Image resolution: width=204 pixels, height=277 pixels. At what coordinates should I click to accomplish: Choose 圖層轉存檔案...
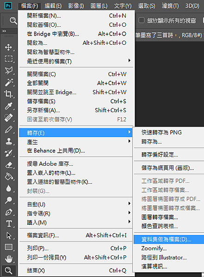[169, 217]
